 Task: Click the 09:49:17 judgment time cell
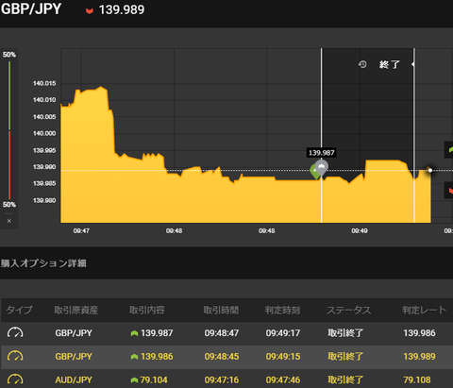pyautogui.click(x=283, y=333)
